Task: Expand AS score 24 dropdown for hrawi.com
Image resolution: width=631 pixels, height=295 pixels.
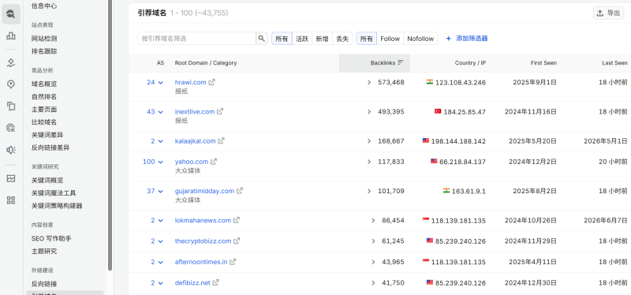Action: pyautogui.click(x=155, y=82)
